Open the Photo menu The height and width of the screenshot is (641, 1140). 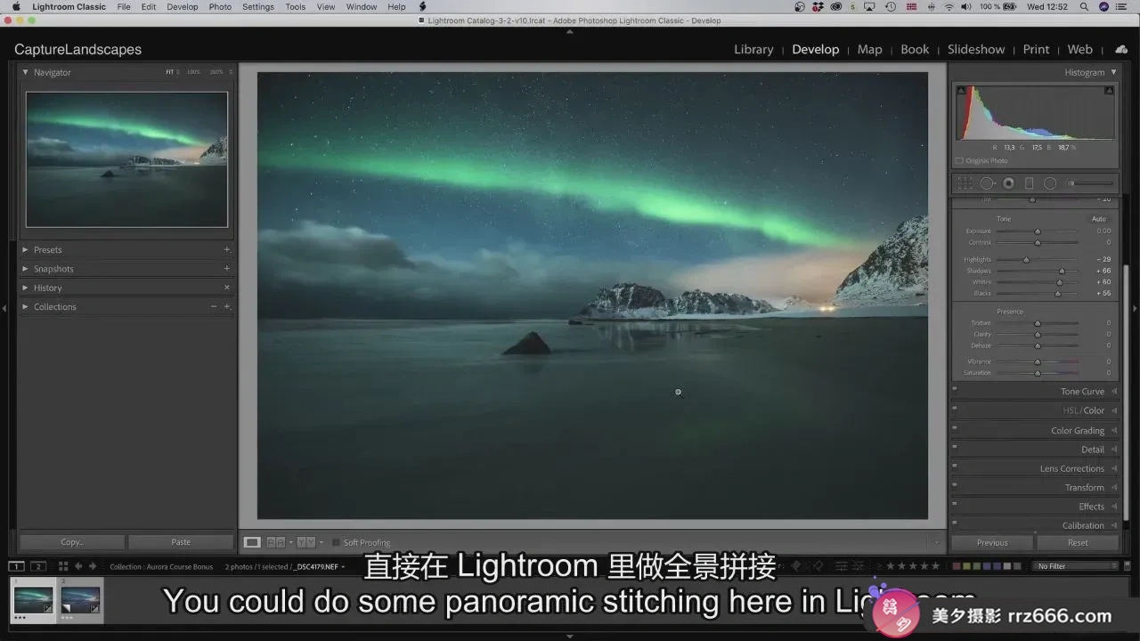click(220, 7)
